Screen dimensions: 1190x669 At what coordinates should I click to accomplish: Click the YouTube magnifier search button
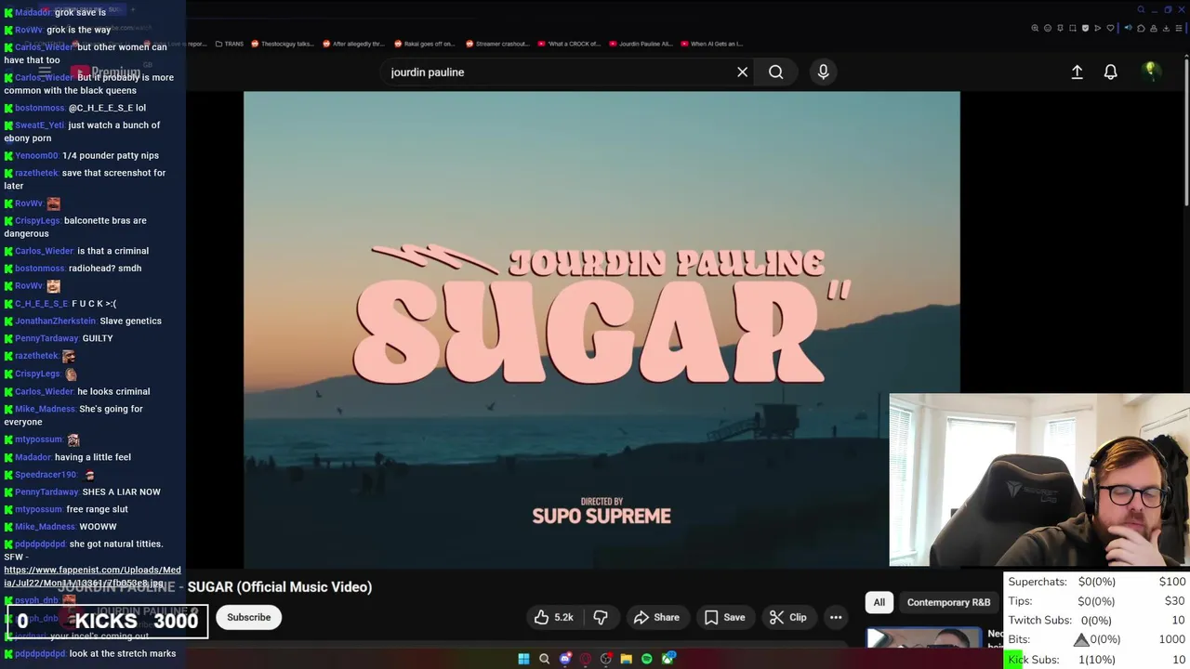[775, 72]
